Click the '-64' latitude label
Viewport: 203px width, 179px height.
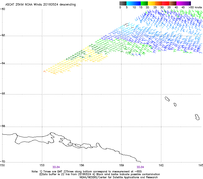click(x=2, y=63)
